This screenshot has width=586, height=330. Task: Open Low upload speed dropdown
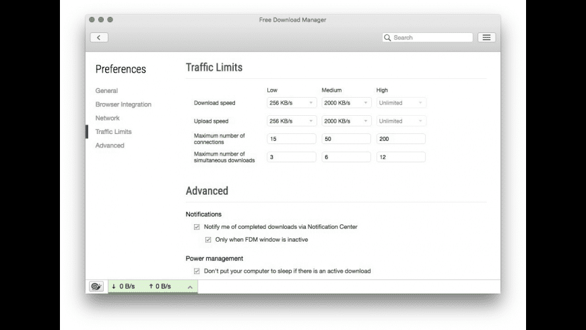[292, 121]
